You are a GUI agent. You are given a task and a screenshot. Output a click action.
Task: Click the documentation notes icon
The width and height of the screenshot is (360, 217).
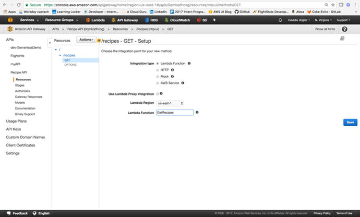click(342, 39)
